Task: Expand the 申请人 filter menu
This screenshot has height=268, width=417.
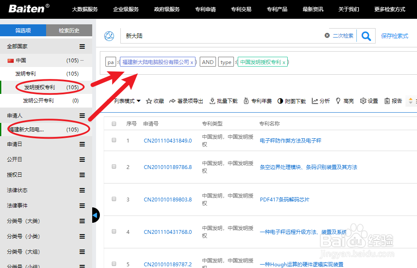Action: click(x=82, y=116)
